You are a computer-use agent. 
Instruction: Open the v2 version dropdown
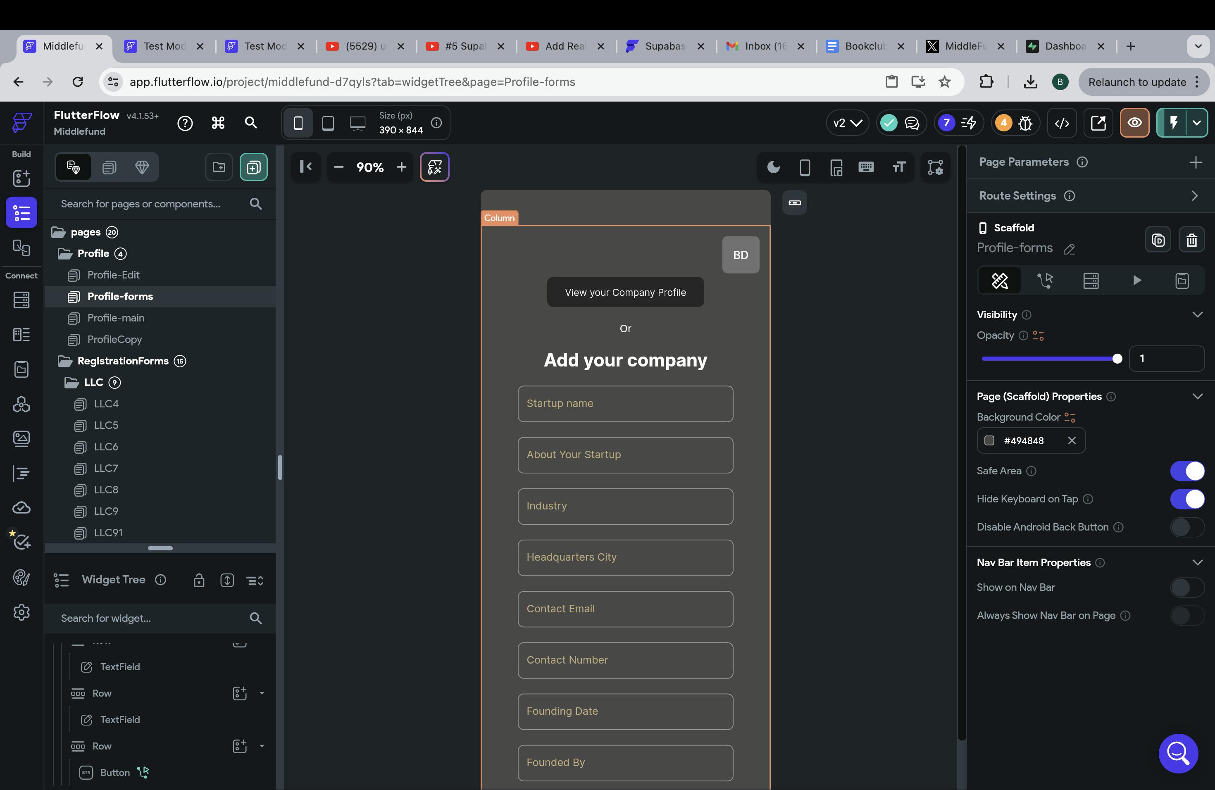pos(847,123)
